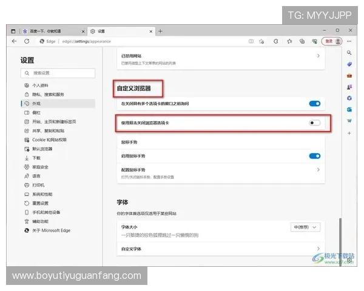Viewport: 364px width, 291px height.
Task: Click the sidebar search magnifier icon
Action: pos(349,53)
